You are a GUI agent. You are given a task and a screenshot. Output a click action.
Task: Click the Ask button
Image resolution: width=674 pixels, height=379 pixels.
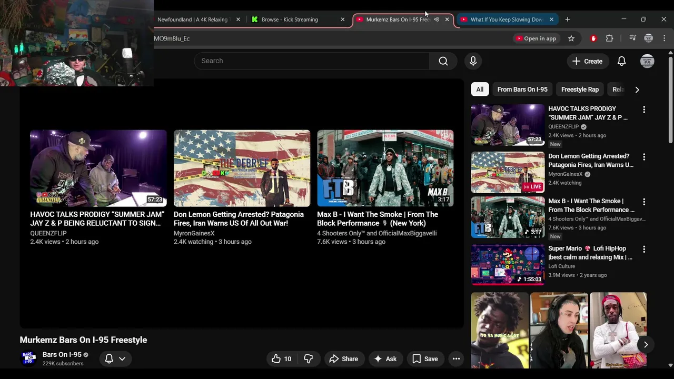(x=385, y=359)
